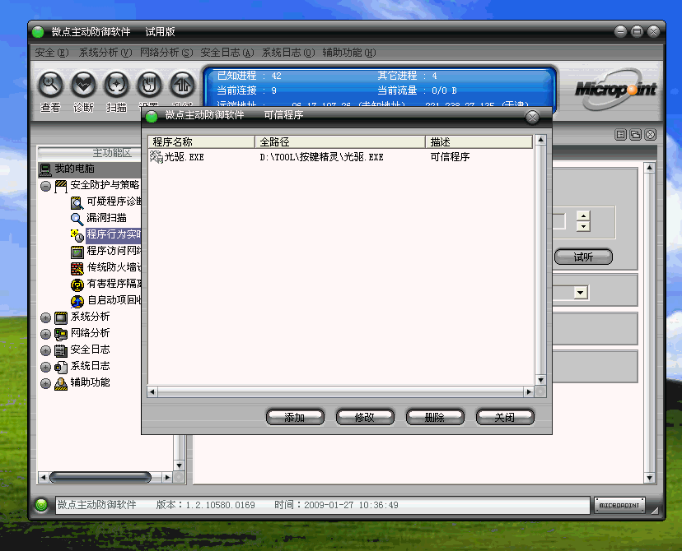Collapse the 安全防护与策略 tree node
Viewport: 682px width, 551px height.
45,187
